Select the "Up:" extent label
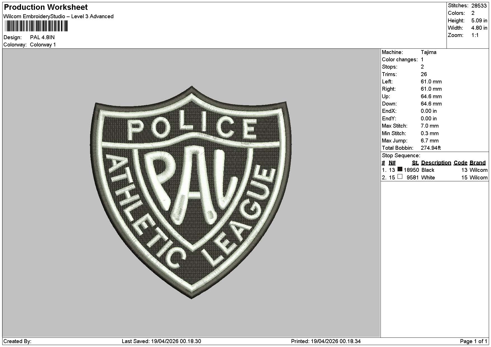Image resolution: width=491 pixels, height=347 pixels. click(386, 97)
